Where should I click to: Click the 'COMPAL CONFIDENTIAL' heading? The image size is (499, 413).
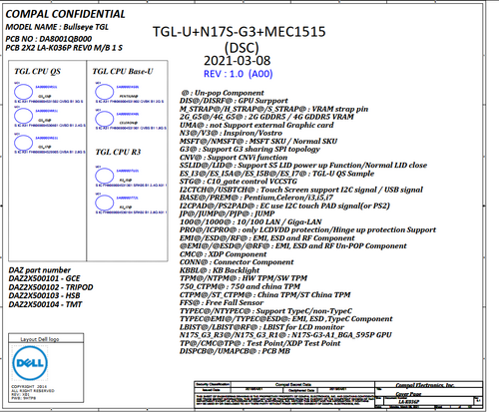point(65,14)
